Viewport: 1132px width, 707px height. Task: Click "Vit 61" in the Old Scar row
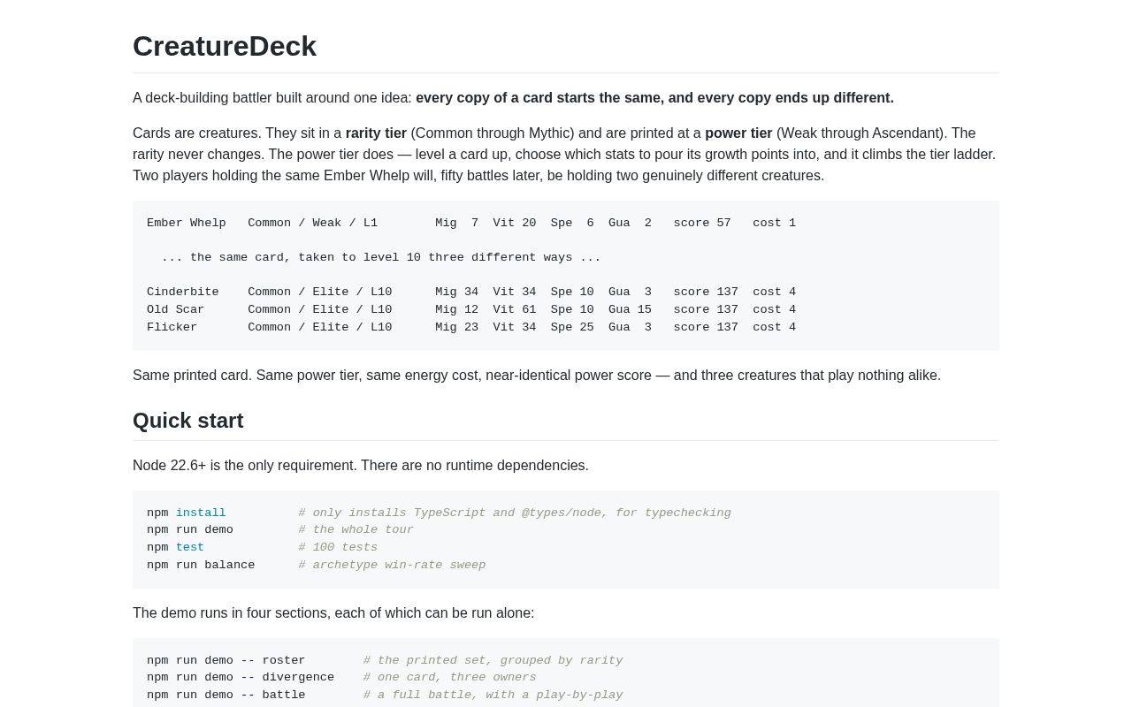click(x=515, y=310)
